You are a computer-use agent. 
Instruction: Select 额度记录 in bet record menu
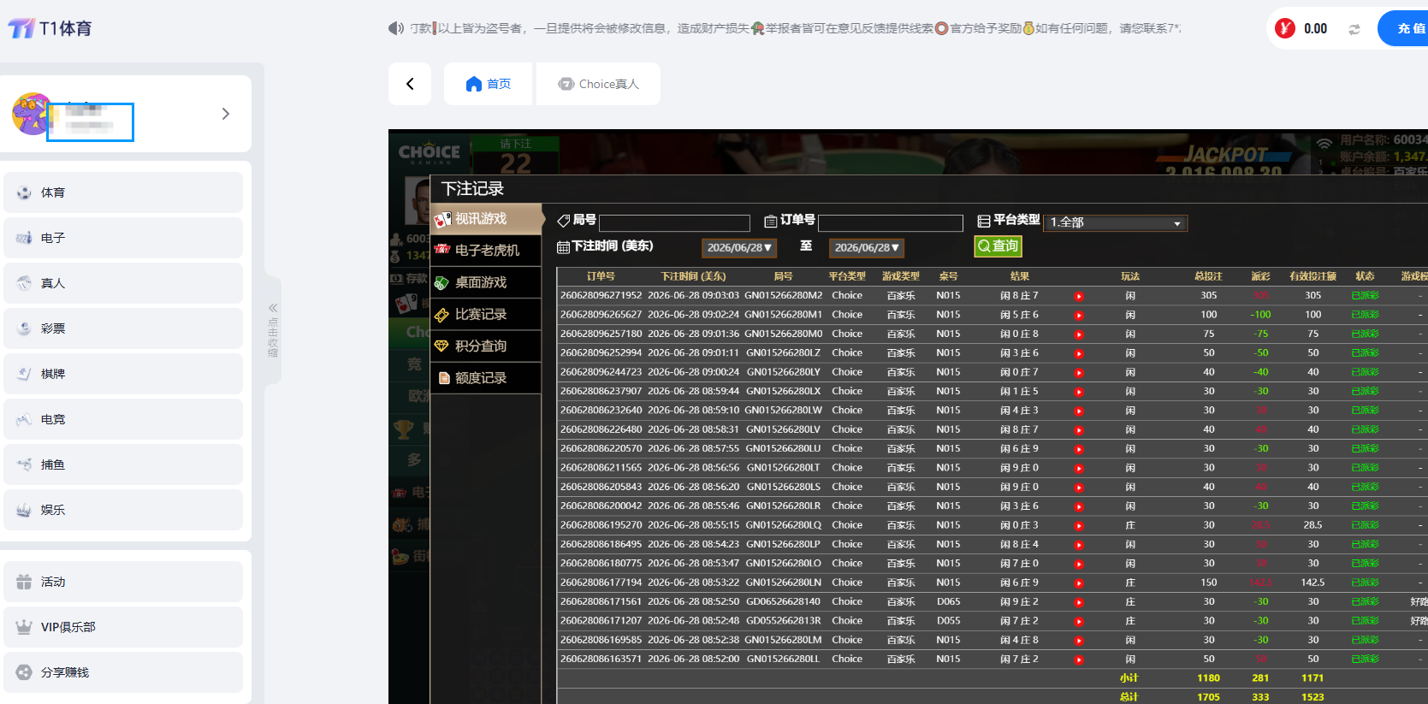coord(486,377)
